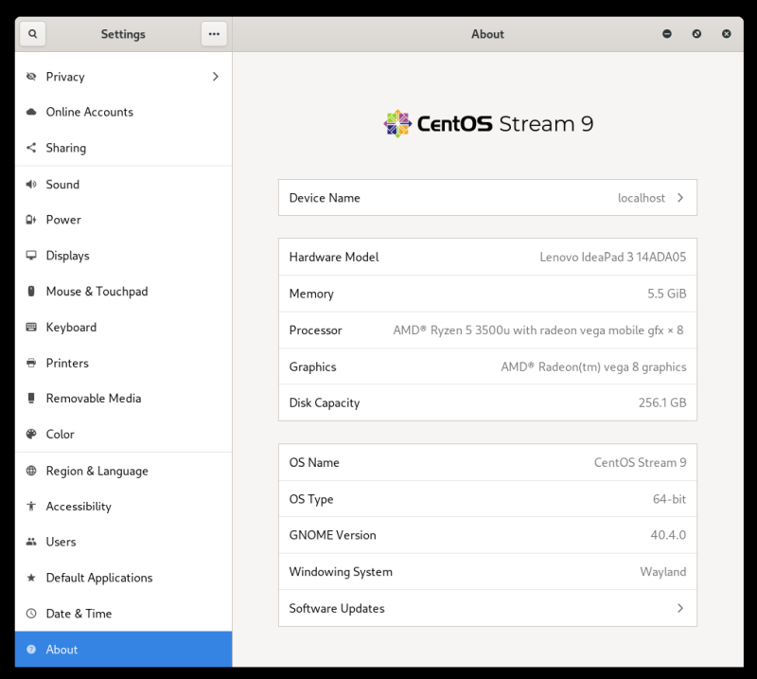This screenshot has height=679, width=757.
Task: Select the About entry in sidebar
Action: (124, 650)
